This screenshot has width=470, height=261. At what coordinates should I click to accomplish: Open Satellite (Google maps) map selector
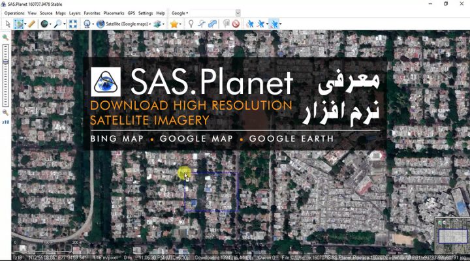tap(124, 24)
